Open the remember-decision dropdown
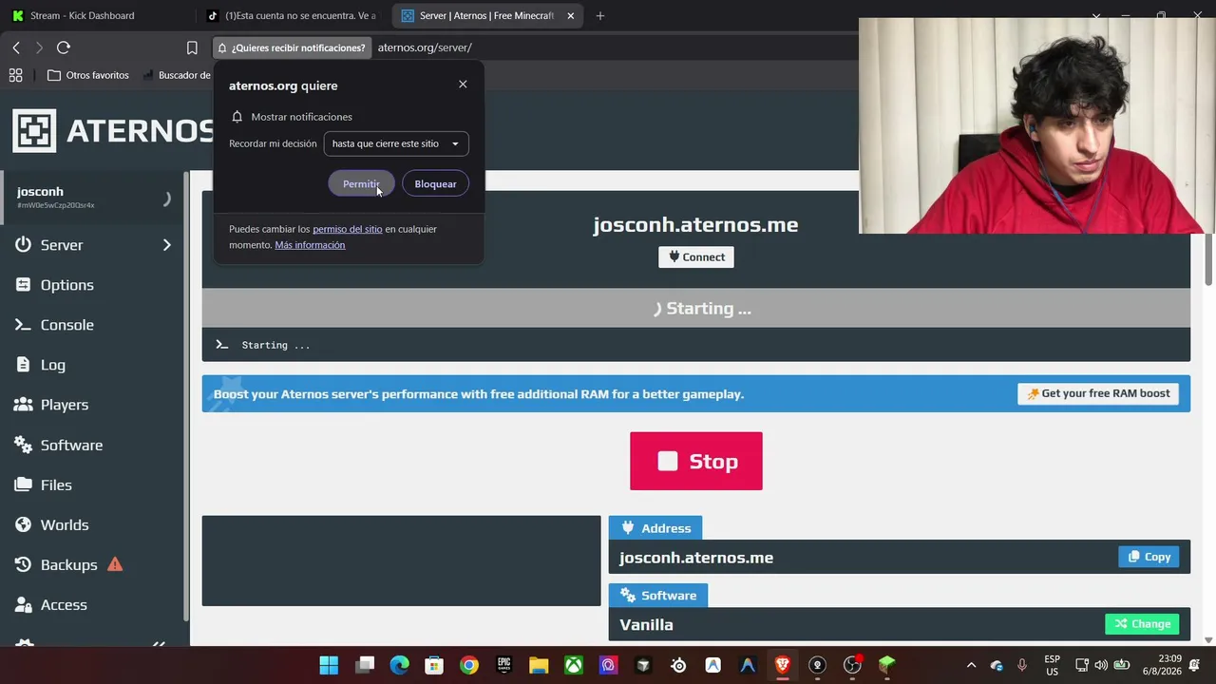Screen dimensions: 1216x684 (396, 143)
